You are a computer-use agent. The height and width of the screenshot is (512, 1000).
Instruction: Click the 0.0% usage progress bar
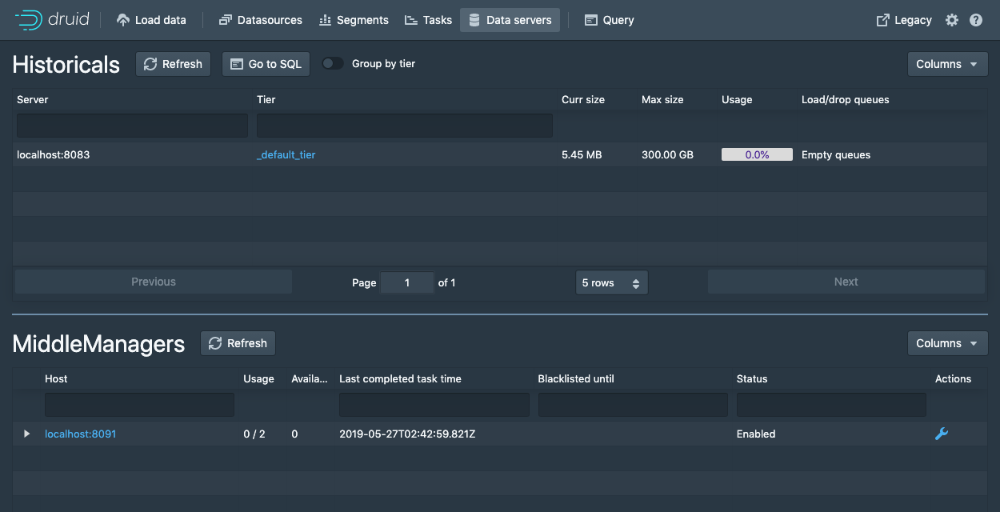point(757,154)
